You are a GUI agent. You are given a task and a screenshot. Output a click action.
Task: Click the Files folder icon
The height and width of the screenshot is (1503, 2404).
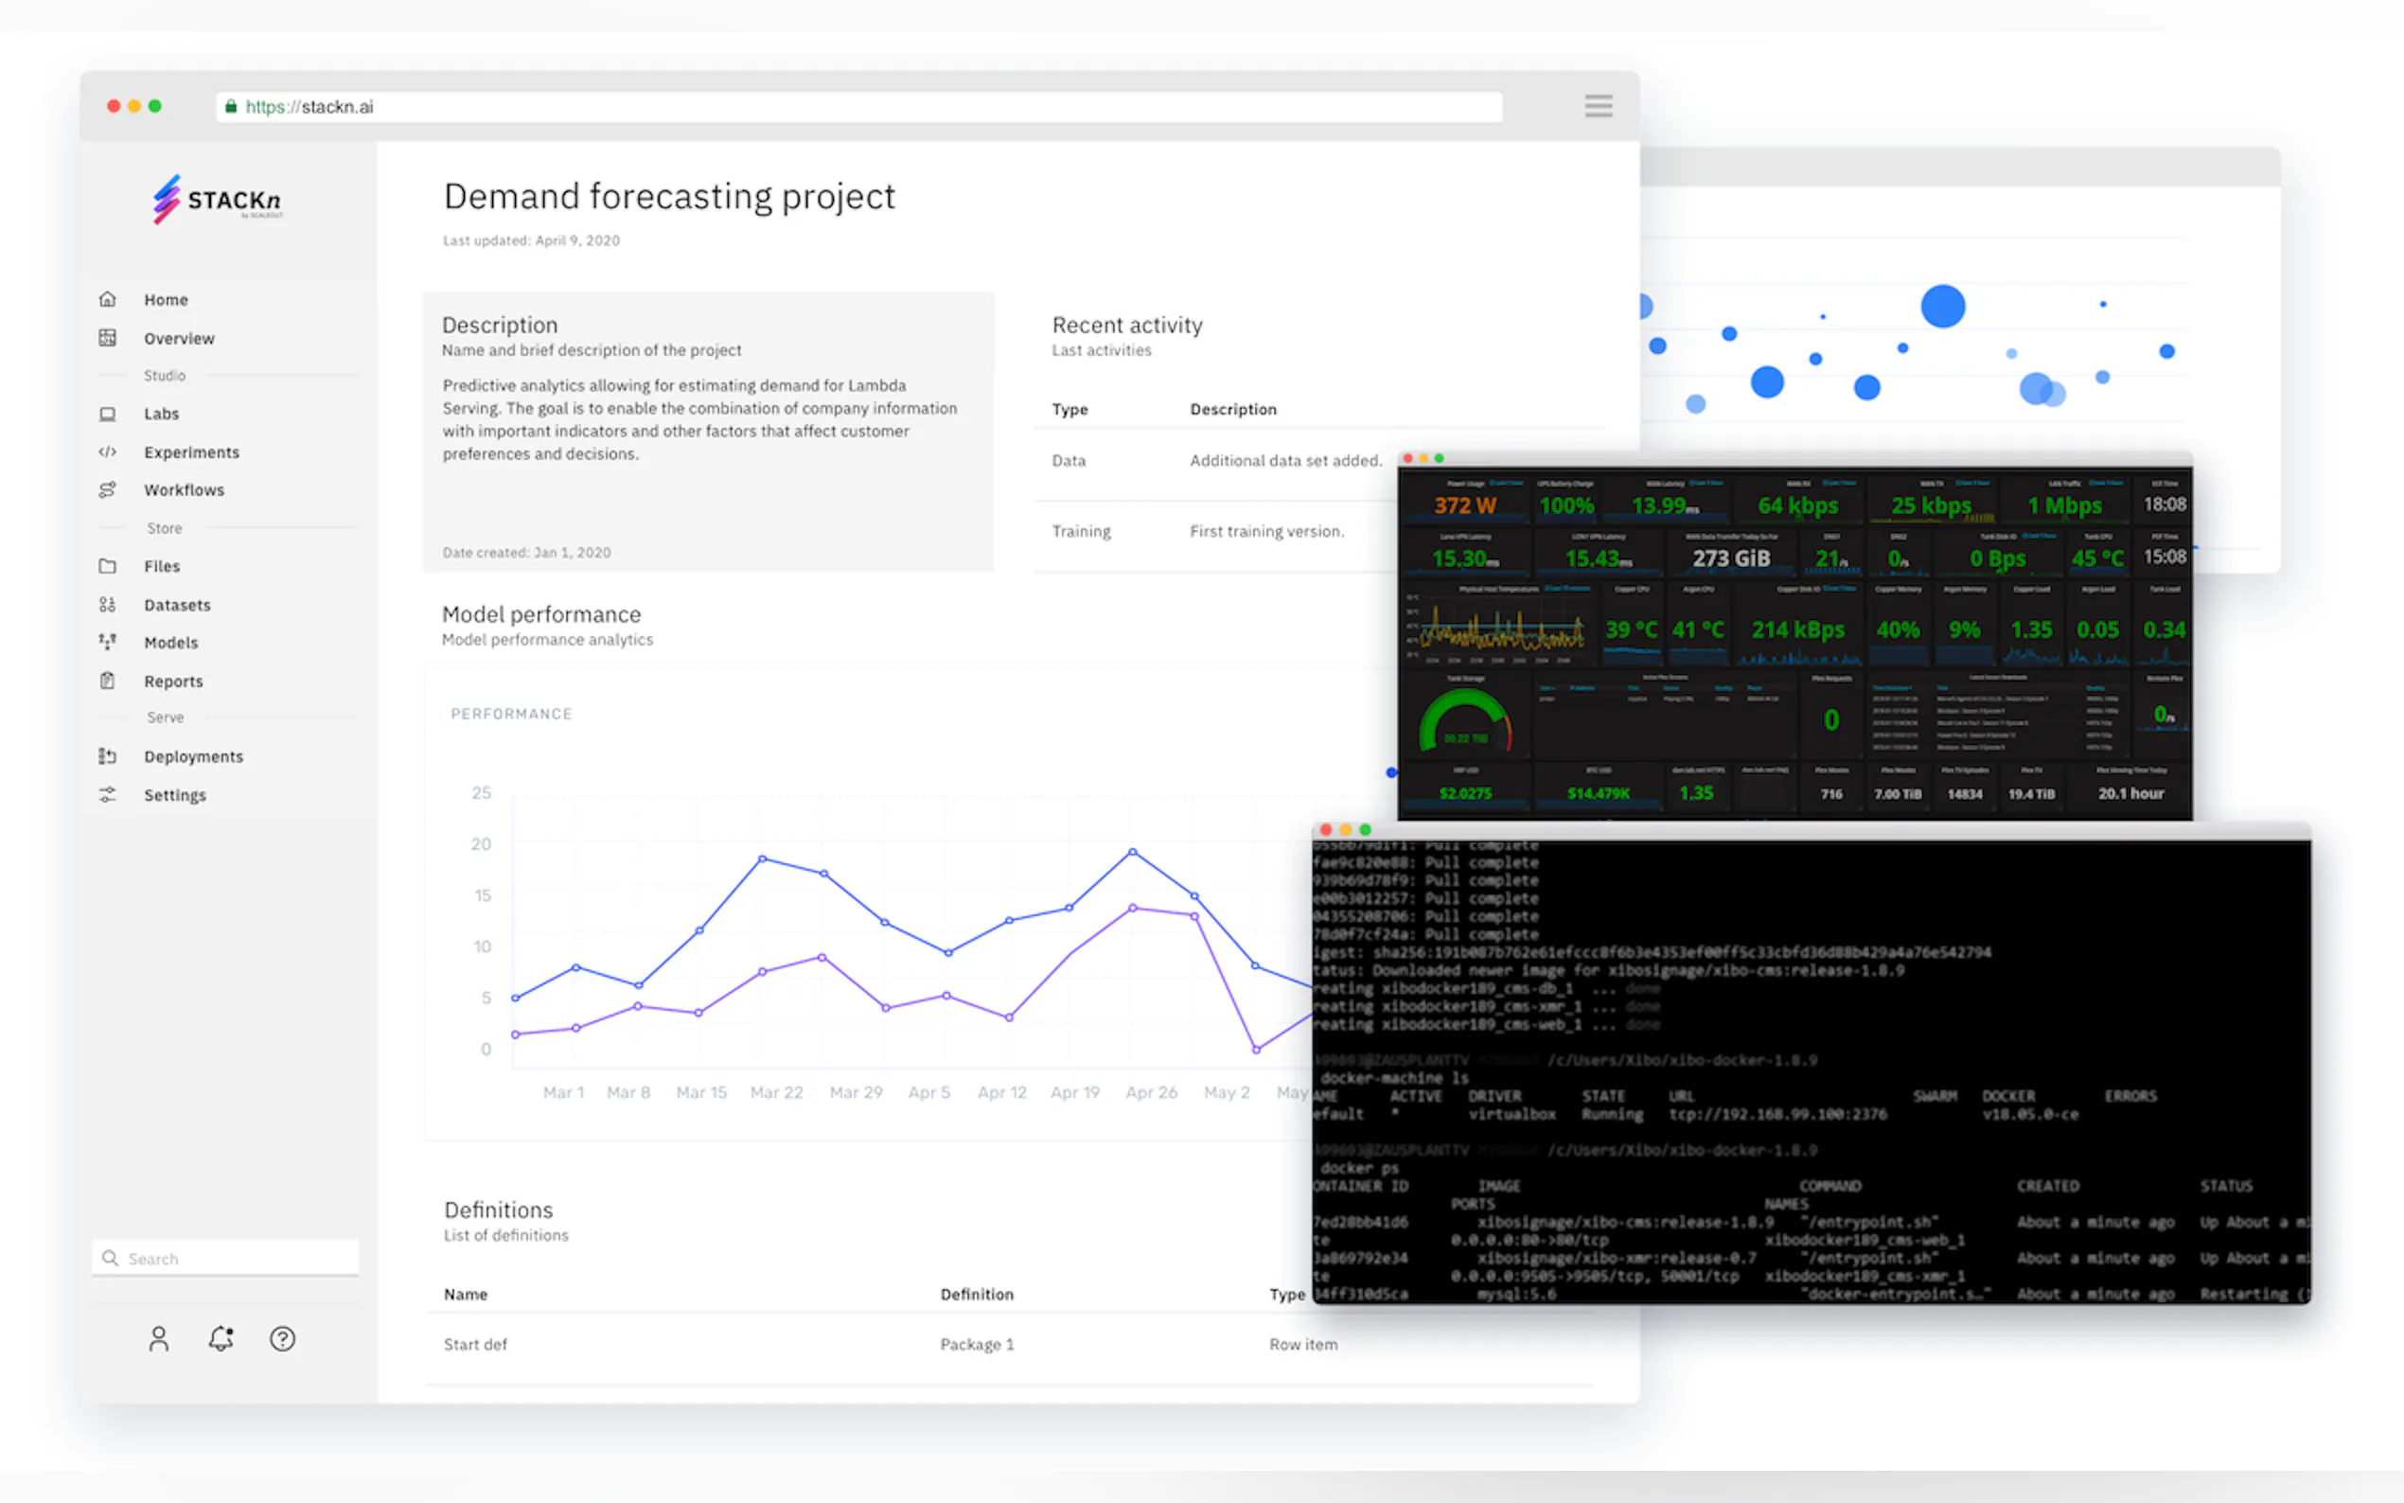[x=107, y=566]
